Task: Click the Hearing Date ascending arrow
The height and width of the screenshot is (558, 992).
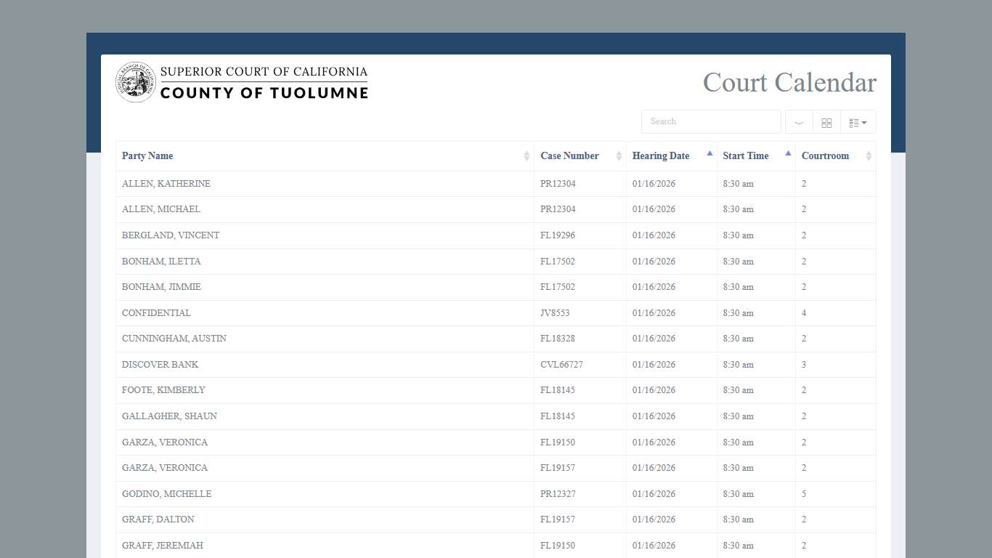Action: pyautogui.click(x=710, y=153)
